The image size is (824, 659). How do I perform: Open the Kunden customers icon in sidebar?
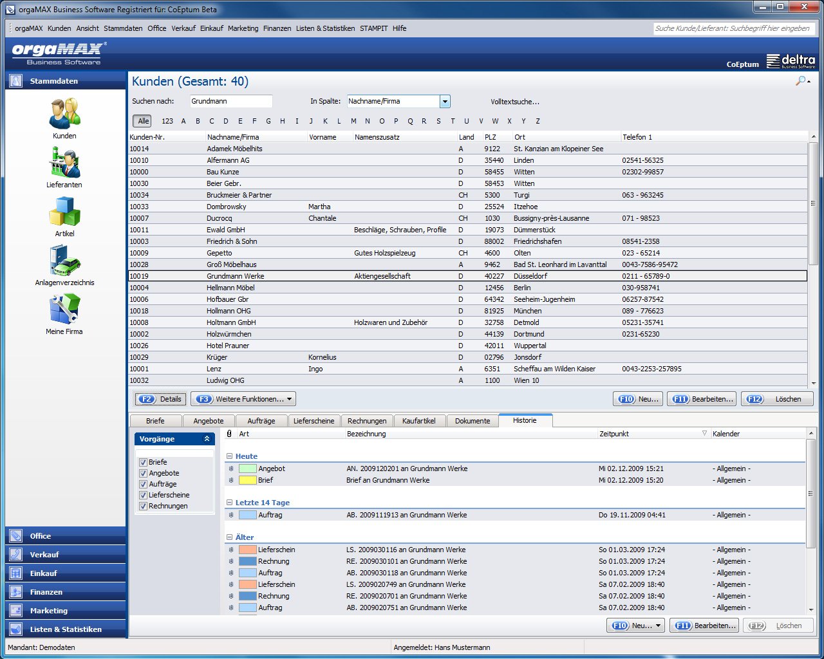(x=64, y=114)
